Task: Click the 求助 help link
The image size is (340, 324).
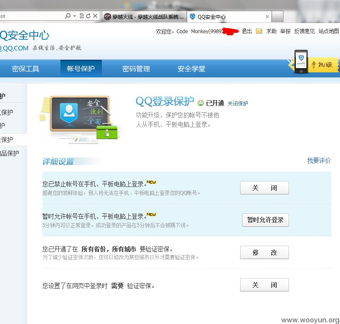Action: tap(271, 31)
